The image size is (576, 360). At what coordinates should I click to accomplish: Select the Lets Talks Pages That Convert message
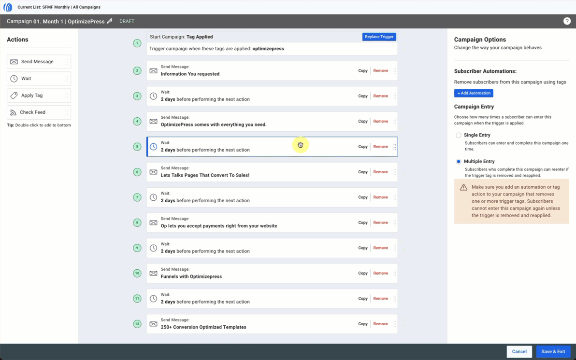click(x=272, y=172)
